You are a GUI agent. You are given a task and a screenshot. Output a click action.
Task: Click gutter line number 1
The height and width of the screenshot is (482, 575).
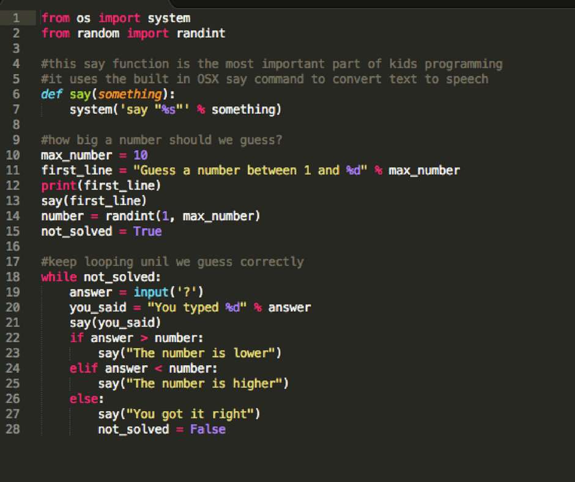click(x=16, y=18)
